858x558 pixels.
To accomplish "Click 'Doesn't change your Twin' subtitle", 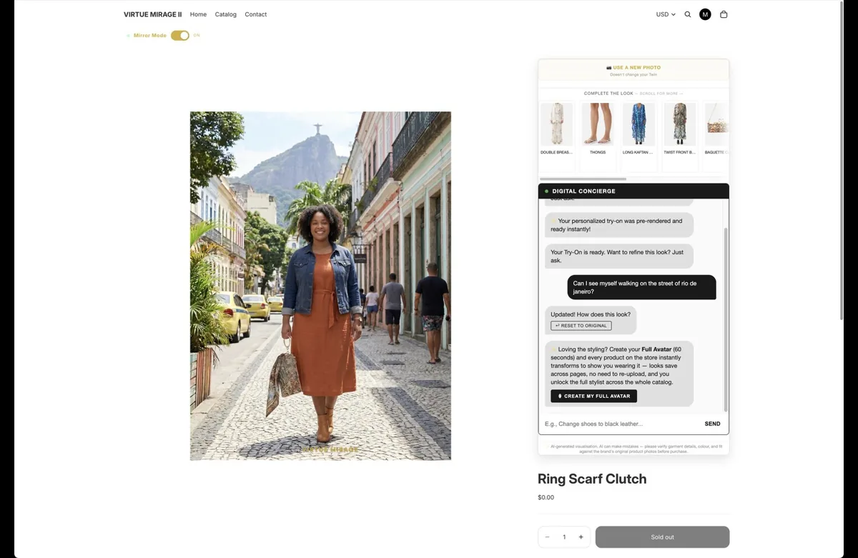I will pyautogui.click(x=633, y=74).
